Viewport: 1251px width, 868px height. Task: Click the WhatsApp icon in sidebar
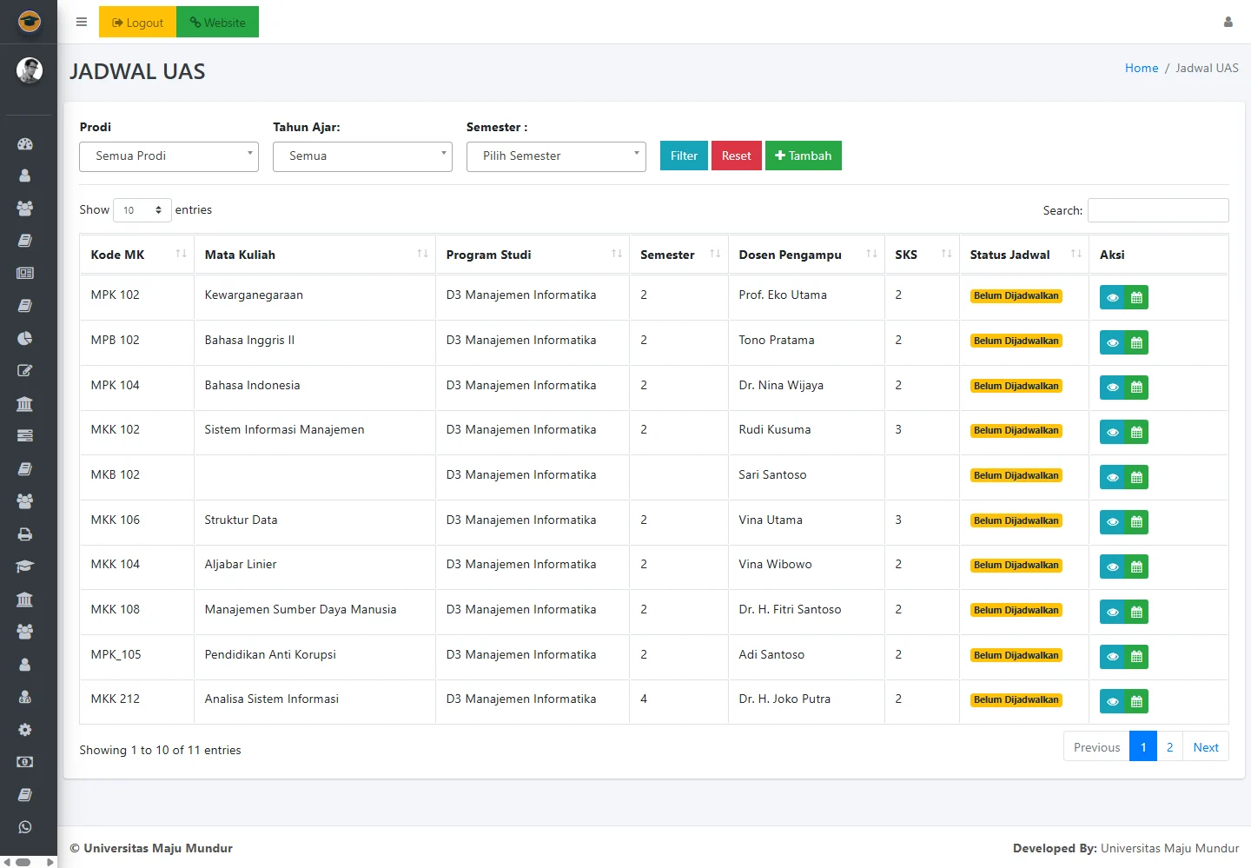25,827
